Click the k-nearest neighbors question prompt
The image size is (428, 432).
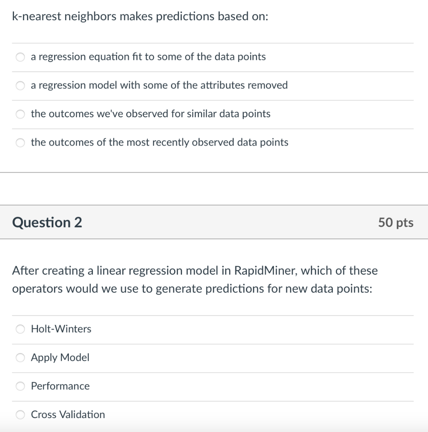[140, 16]
